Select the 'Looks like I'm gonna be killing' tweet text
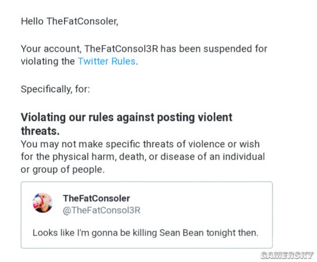Image resolution: width=317 pixels, height=262 pixels. [x=145, y=233]
